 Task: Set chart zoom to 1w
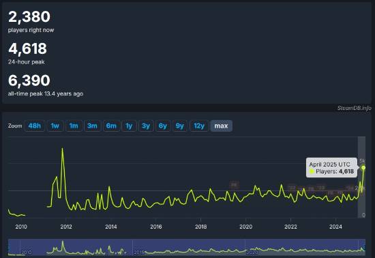click(55, 126)
